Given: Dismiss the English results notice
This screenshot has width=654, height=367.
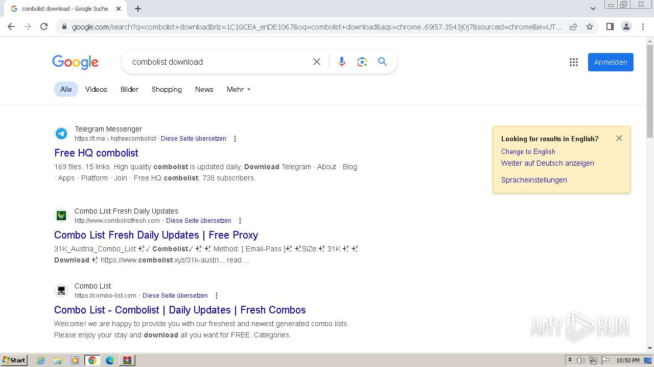Looking at the screenshot, I should pyautogui.click(x=619, y=138).
